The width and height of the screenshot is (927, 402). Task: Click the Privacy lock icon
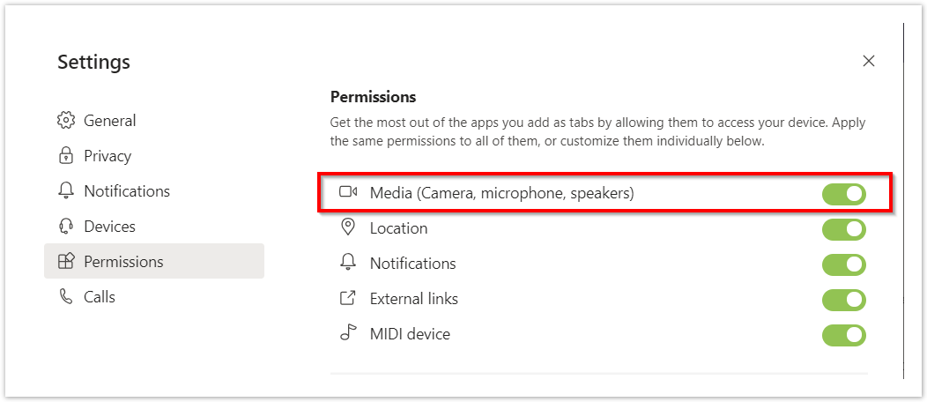point(66,156)
